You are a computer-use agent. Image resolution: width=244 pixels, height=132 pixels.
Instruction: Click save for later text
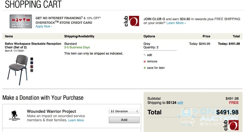coord(156,68)
